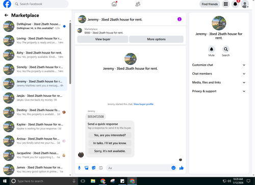Send quick response 'Yes, are you interested?'
Screen dimensions: 255x185
tap(110, 135)
